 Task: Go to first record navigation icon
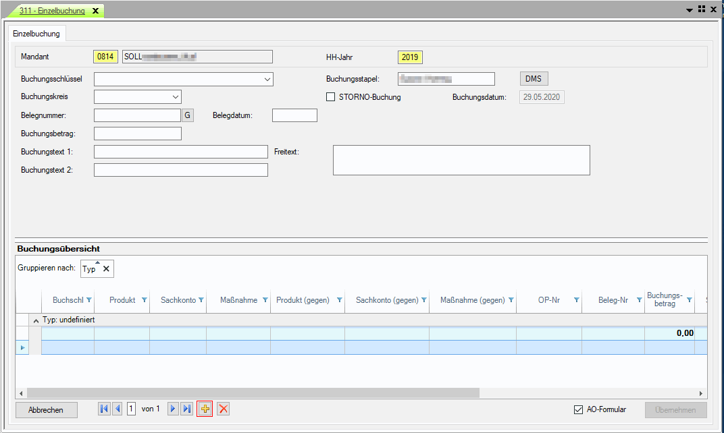click(x=104, y=409)
